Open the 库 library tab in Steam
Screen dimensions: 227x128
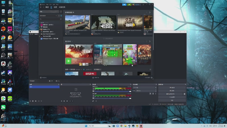(x=51, y=7)
